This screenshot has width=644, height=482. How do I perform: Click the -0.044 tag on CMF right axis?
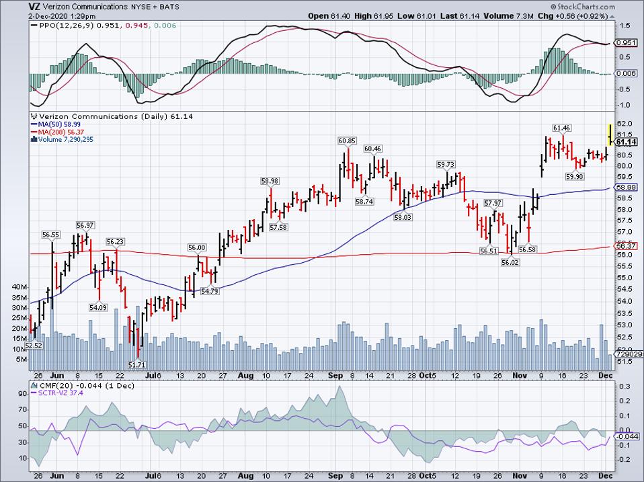coord(628,436)
